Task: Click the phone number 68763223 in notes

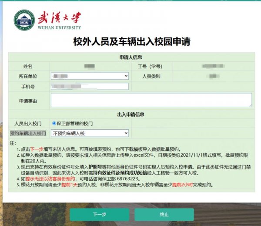Action: [127, 179]
